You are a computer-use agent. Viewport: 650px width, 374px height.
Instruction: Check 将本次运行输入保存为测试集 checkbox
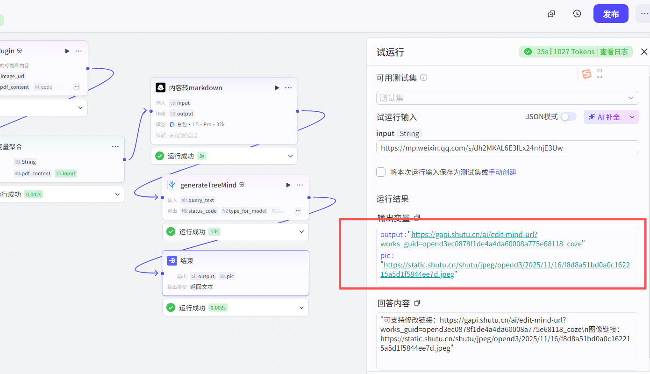click(x=381, y=172)
